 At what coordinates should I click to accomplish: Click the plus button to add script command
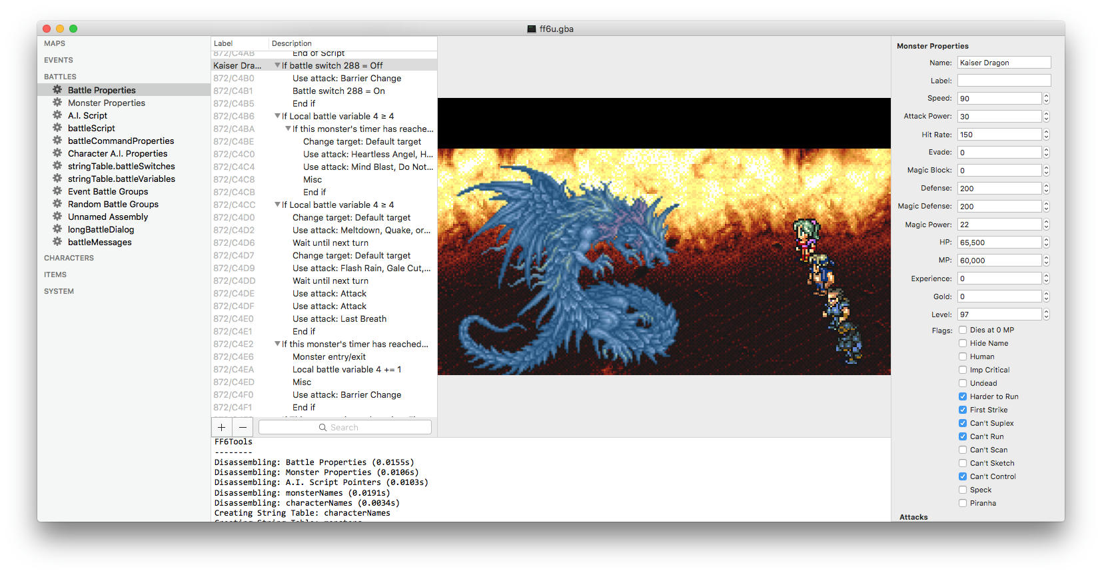point(221,427)
